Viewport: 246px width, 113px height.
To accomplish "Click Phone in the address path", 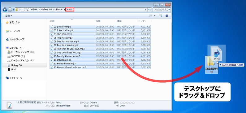I will tap(59, 10).
